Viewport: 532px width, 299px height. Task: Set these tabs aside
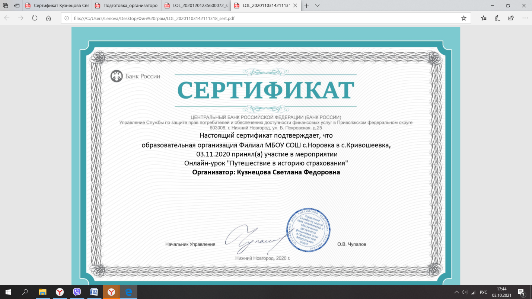(x=16, y=6)
